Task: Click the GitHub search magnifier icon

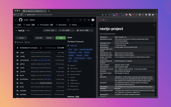Action: (x=68, y=20)
